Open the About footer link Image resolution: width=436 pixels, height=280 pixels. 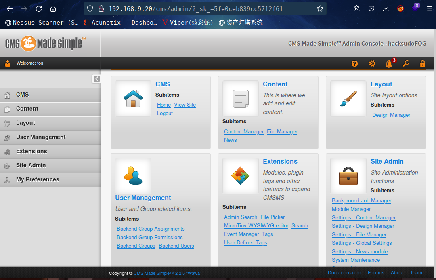[x=397, y=273]
